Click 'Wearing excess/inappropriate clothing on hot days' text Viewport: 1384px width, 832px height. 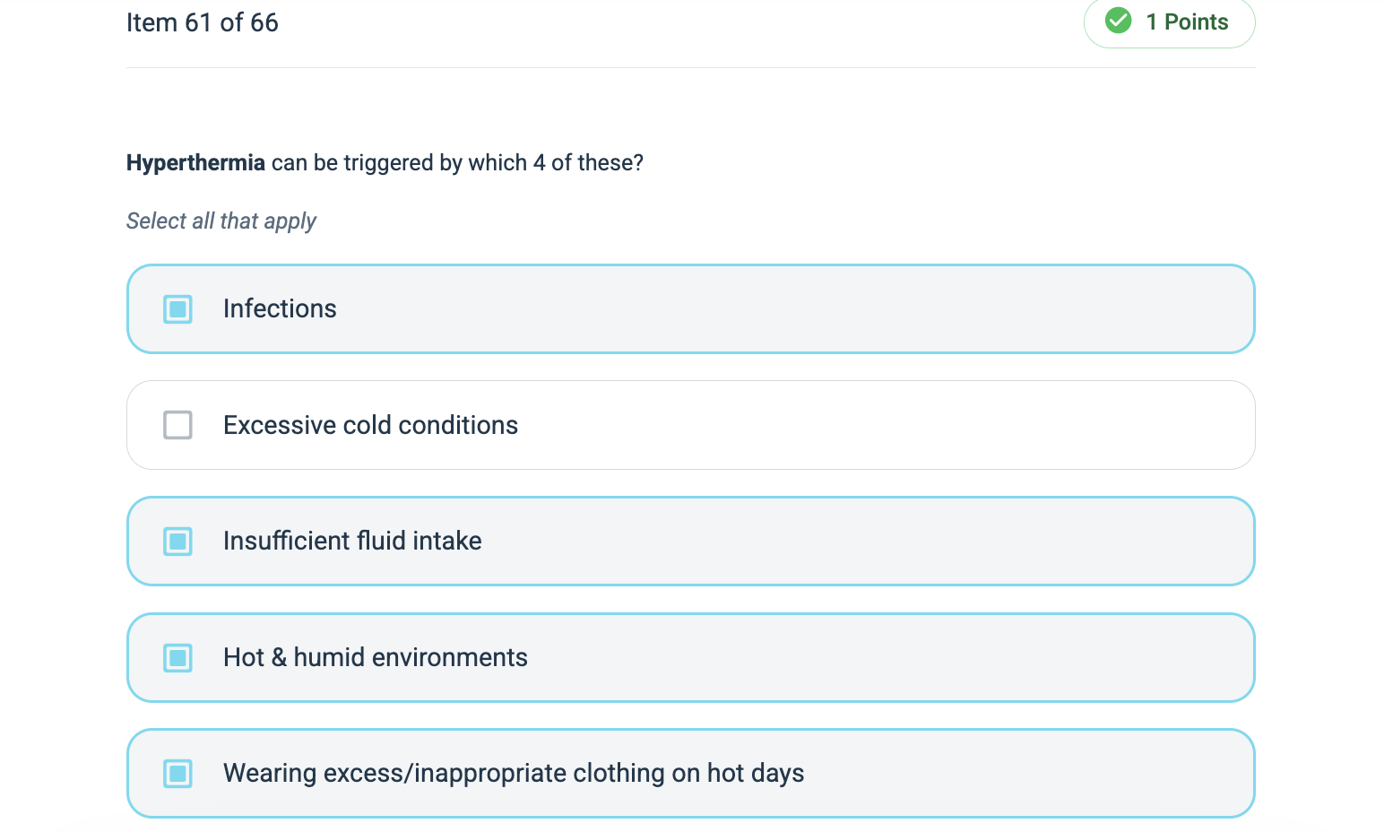[x=513, y=774]
